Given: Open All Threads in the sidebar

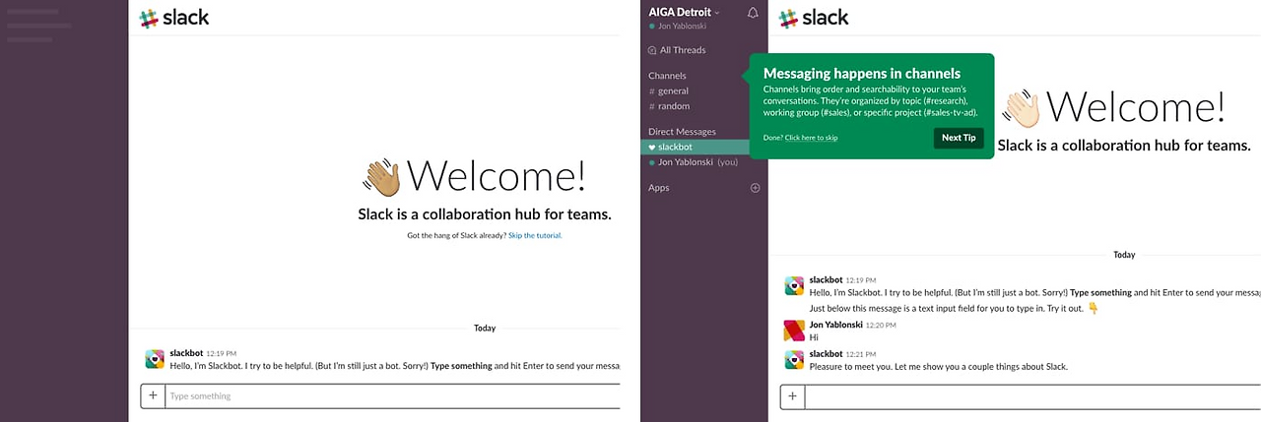Looking at the screenshot, I should point(677,50).
